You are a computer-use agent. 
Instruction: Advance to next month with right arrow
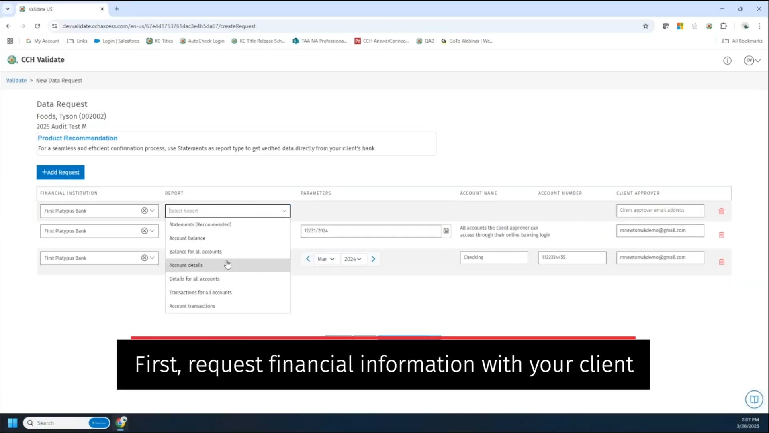pos(373,259)
